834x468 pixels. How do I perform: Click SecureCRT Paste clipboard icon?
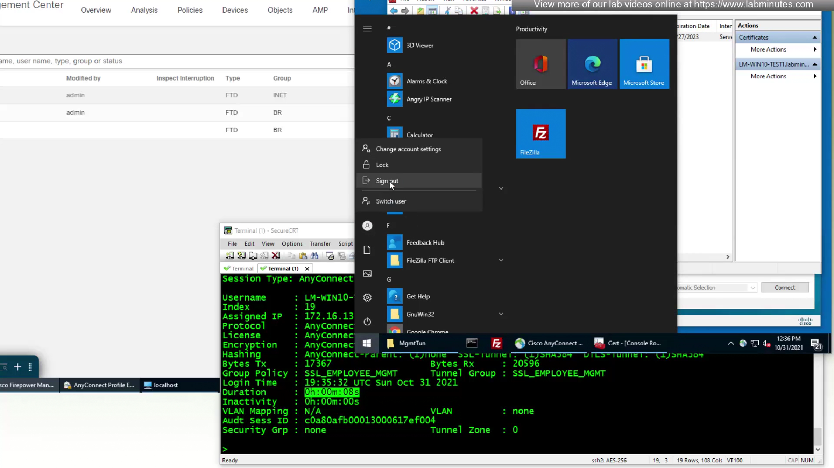point(303,256)
